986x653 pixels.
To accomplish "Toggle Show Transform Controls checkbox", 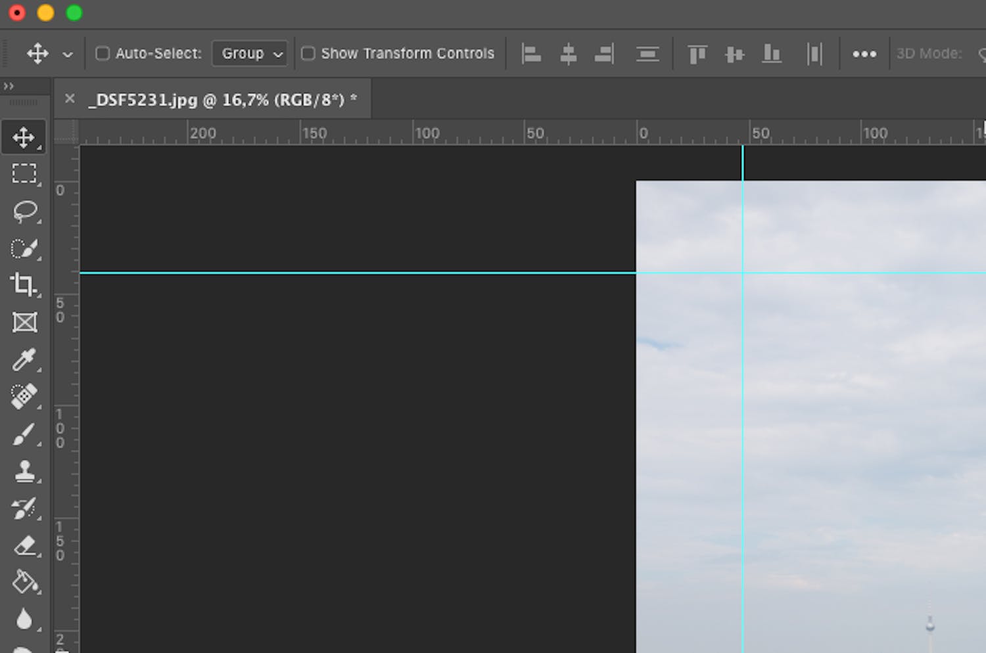I will pos(308,53).
